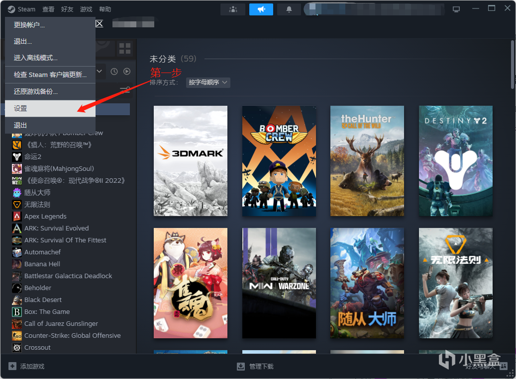Image resolution: width=516 pixels, height=379 pixels.
Task: Open the 随从大师 game cover
Action: click(367, 283)
